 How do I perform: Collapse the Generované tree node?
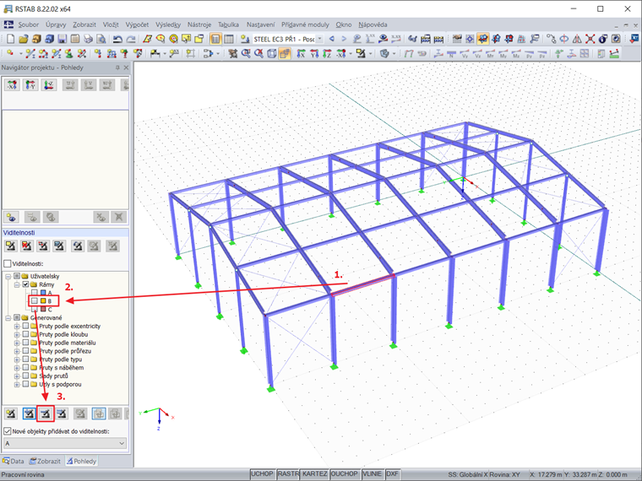coord(8,318)
